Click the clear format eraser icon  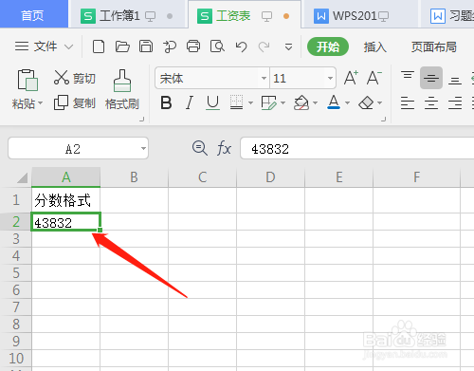pyautogui.click(x=366, y=102)
